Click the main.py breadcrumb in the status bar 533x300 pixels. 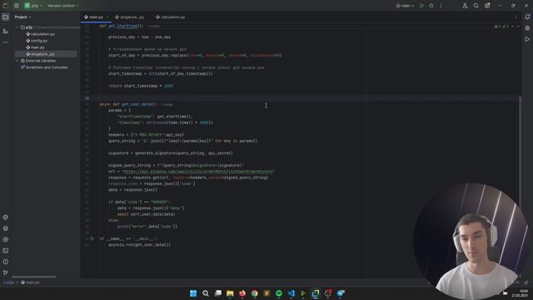tap(31, 282)
